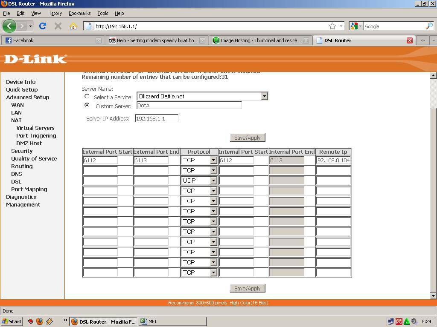Click the search magnifier icon
Image resolution: width=437 pixels, height=327 pixels.
pyautogui.click(x=429, y=26)
